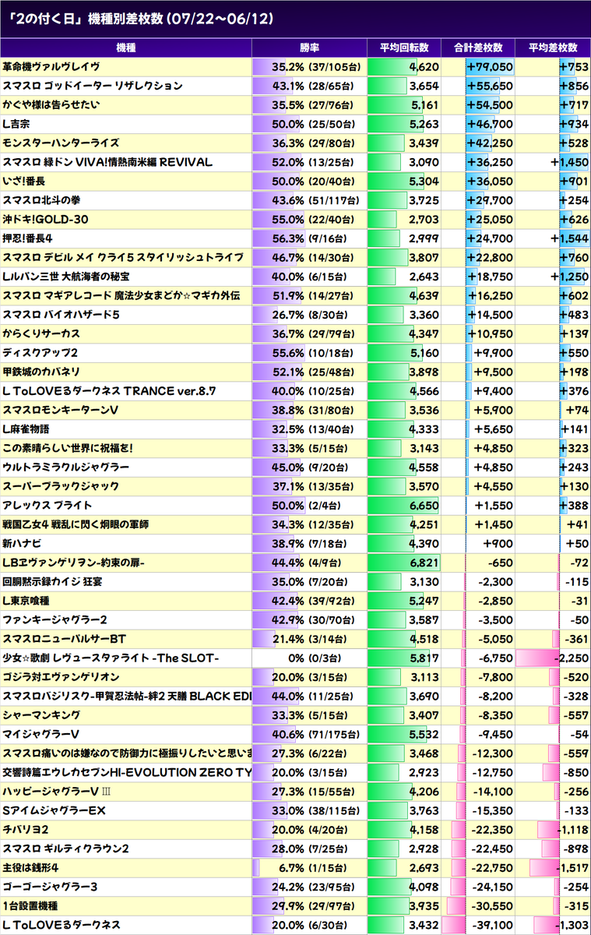Screen dimensions: 591x935
Task: Click the 合計差枚数 column header
Action: (478, 48)
